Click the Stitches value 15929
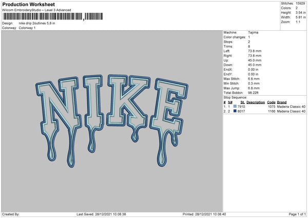The height and width of the screenshot is (218, 308). [300, 4]
